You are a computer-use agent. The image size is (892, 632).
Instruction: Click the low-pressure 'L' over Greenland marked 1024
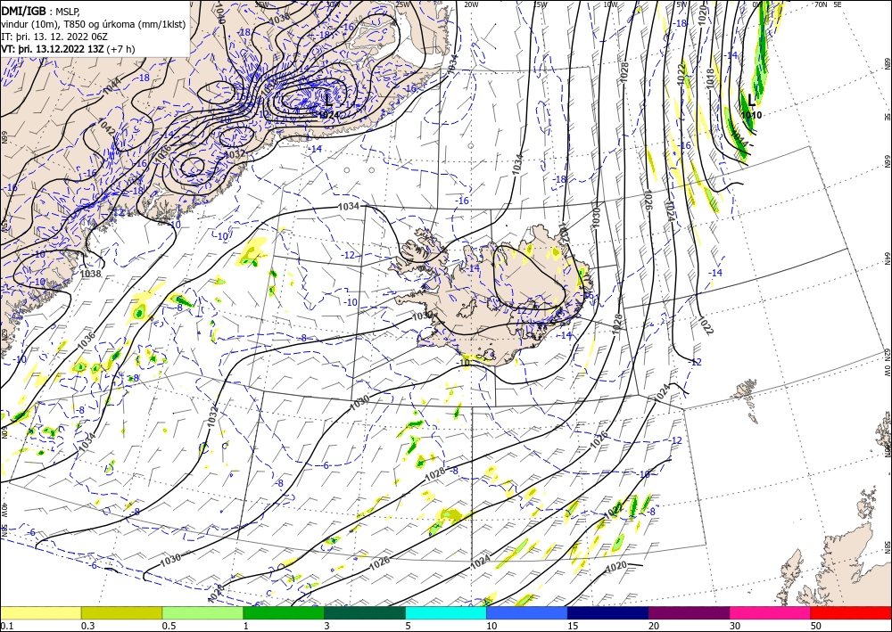(328, 100)
